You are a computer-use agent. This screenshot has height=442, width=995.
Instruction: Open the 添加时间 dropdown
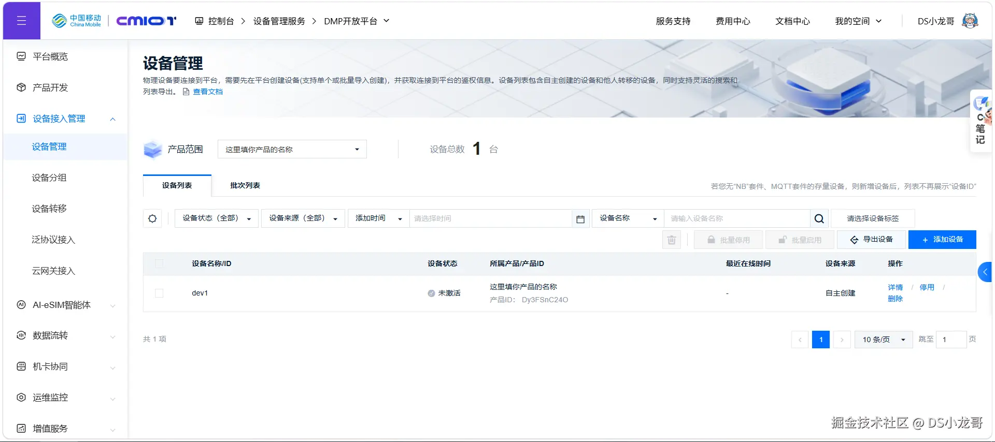coord(379,218)
